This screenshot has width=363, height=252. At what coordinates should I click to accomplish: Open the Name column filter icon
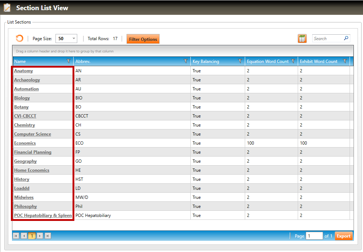coord(69,61)
